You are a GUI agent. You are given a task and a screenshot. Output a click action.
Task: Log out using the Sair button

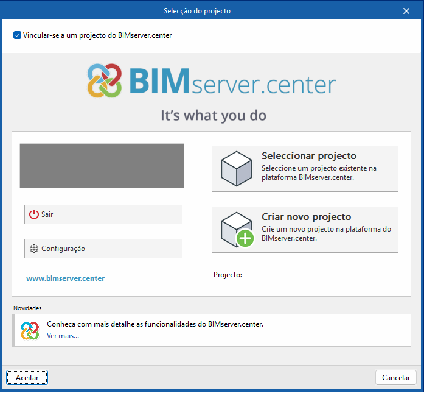point(103,214)
